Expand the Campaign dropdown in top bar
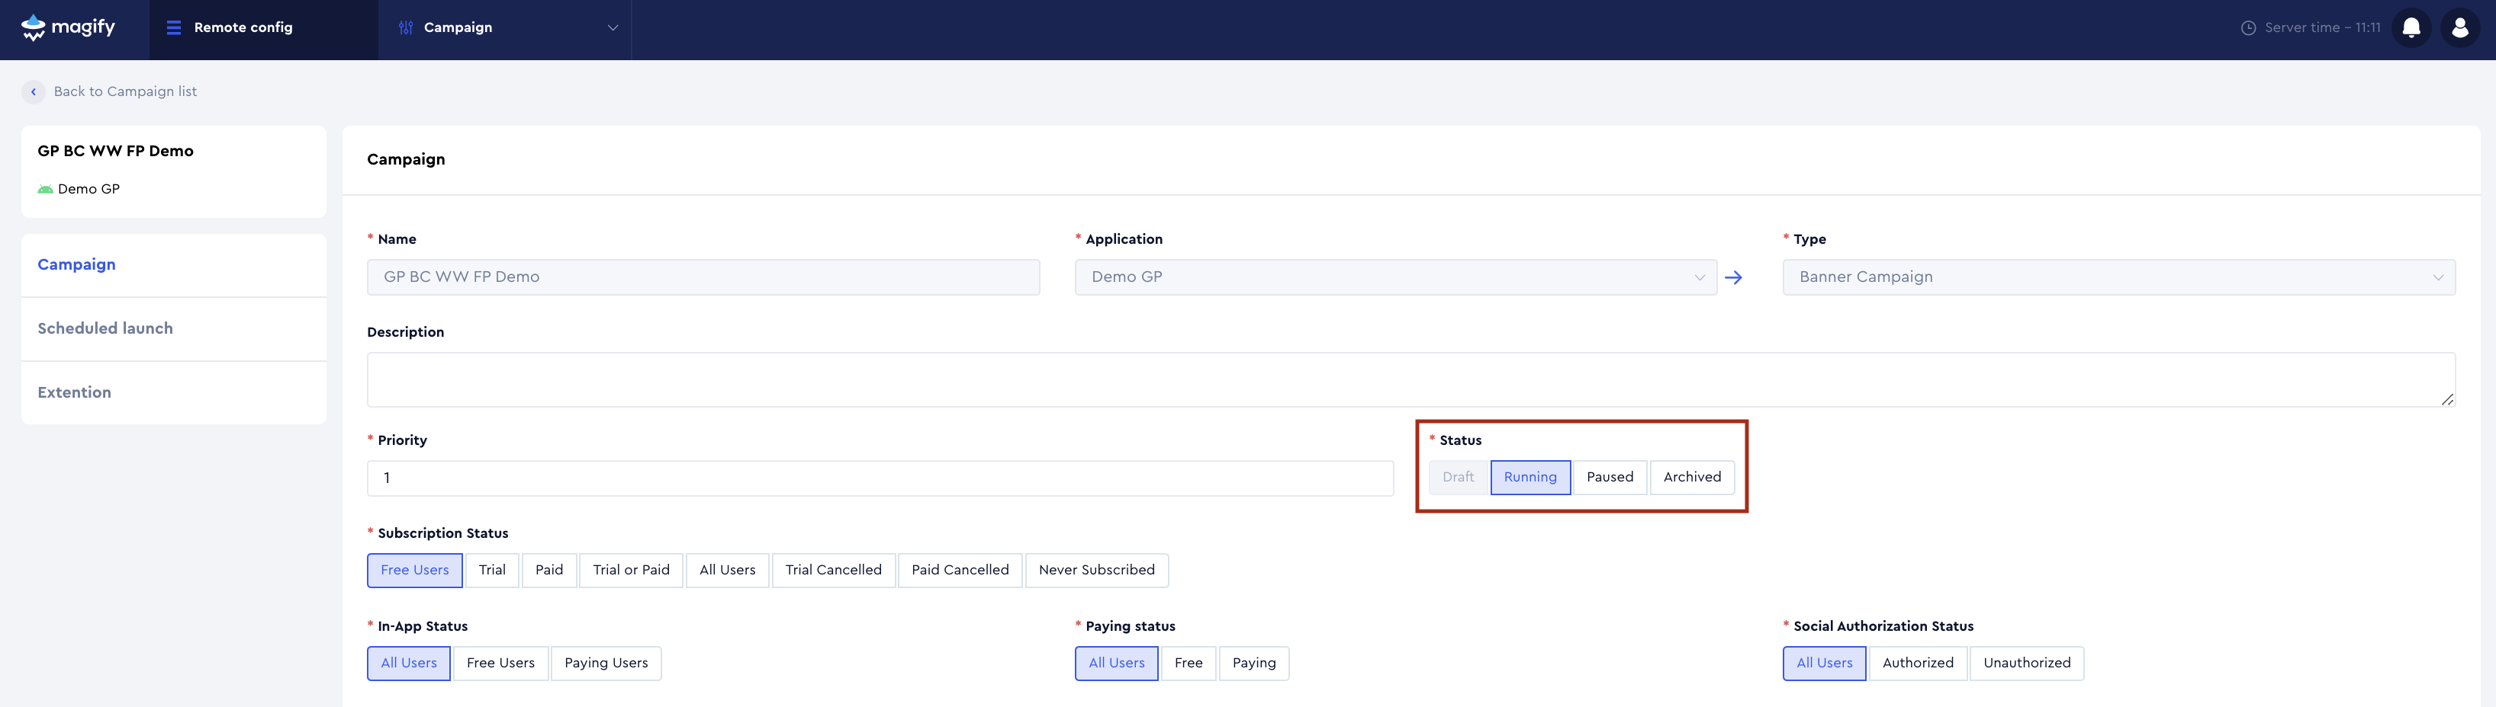 (x=613, y=28)
